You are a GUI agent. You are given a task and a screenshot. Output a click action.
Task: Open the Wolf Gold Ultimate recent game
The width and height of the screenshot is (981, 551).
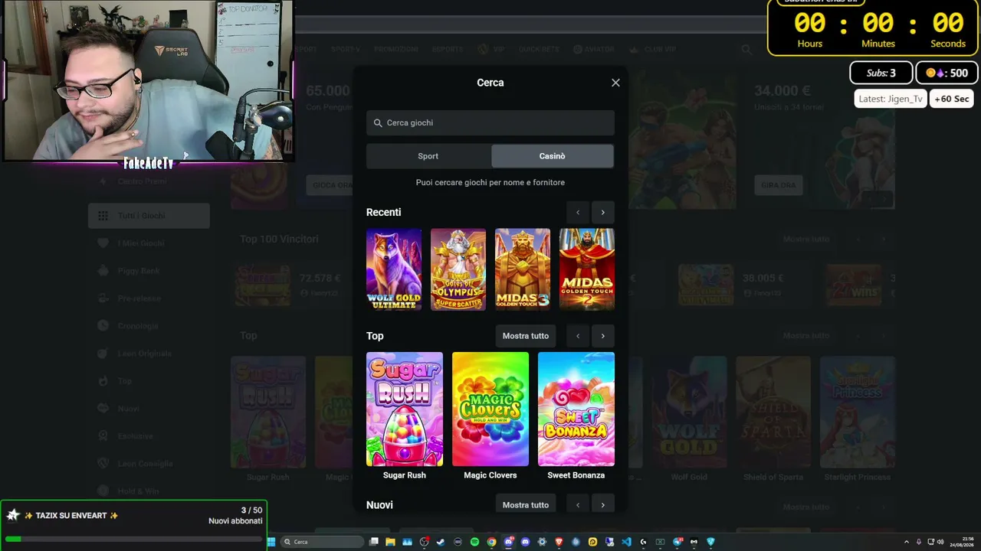pos(394,269)
